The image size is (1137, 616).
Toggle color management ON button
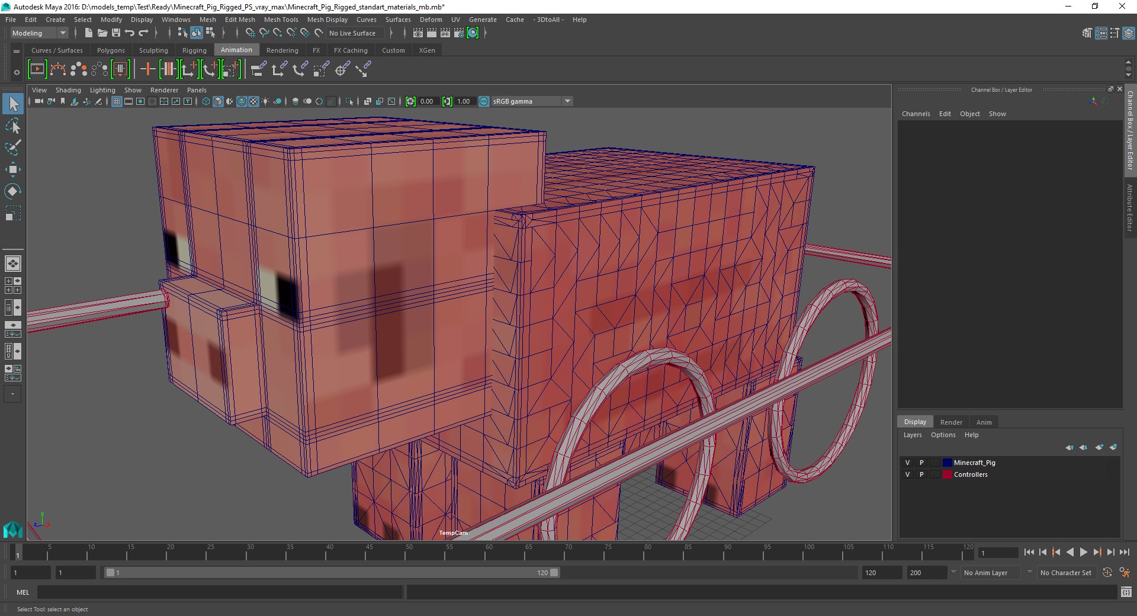pos(484,101)
